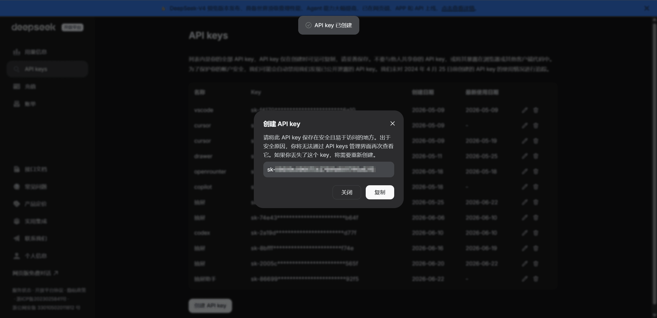Edit the drawer key name

(525, 156)
